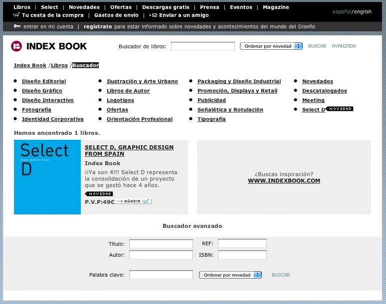This screenshot has height=304, width=386.
Task: Click the Select D blue book cover
Action: (x=47, y=177)
